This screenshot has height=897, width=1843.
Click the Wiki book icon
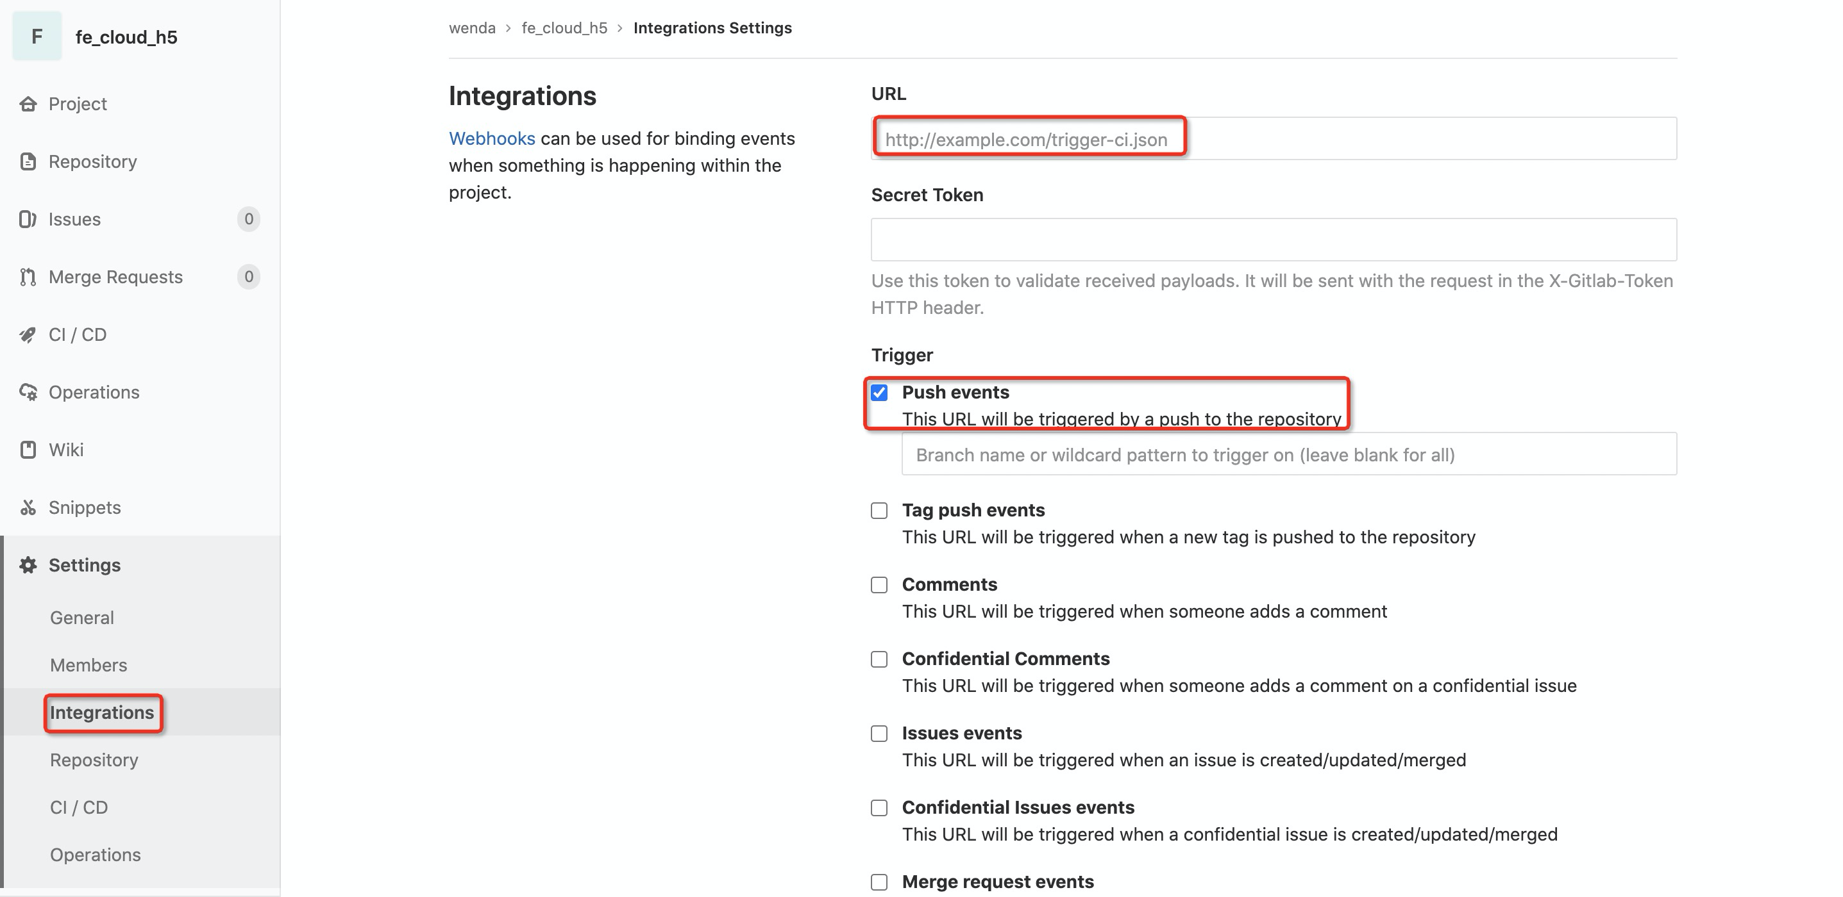[28, 450]
